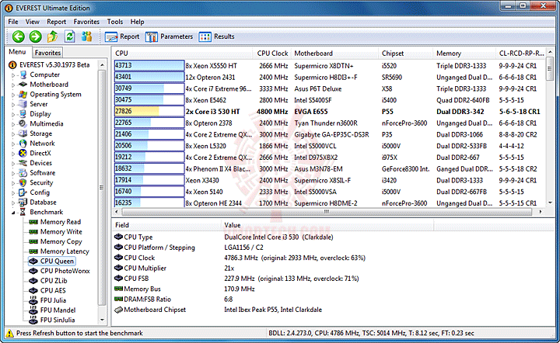Click the Operating System Windows flag icon
Viewport: 560px width, 343px height.
click(23, 95)
